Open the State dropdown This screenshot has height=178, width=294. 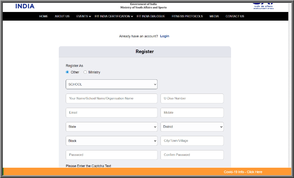coord(111,127)
